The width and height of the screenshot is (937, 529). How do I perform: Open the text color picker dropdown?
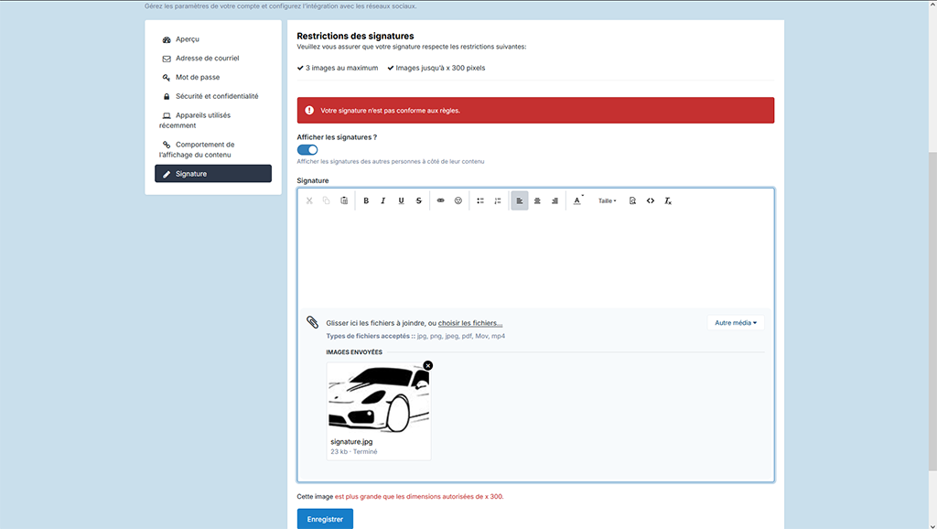578,200
